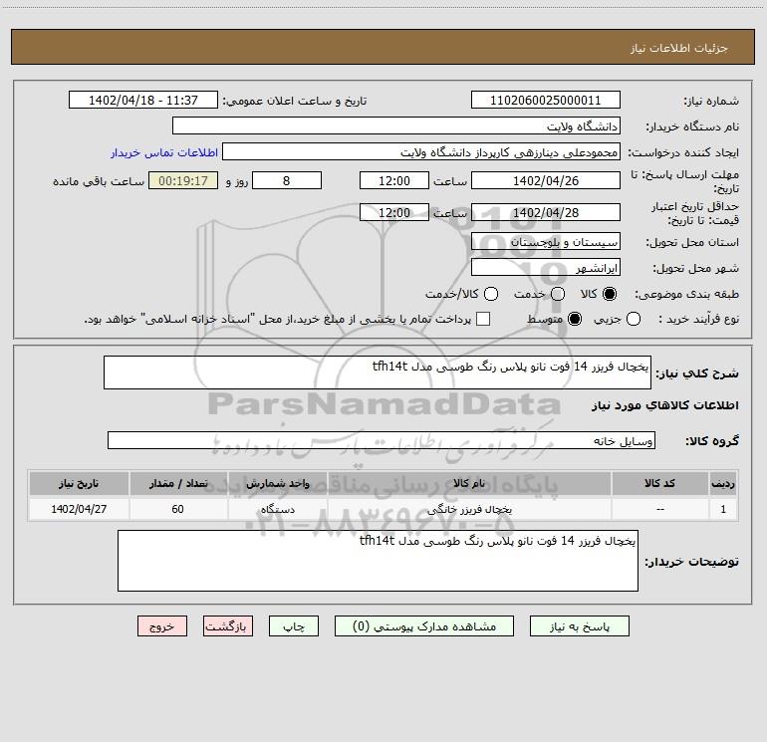Select the کالا radio button

click(x=610, y=294)
